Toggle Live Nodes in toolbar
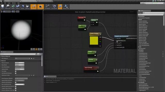Image resolution: width=165 pixels, height=92 pixels. coord(47,7)
